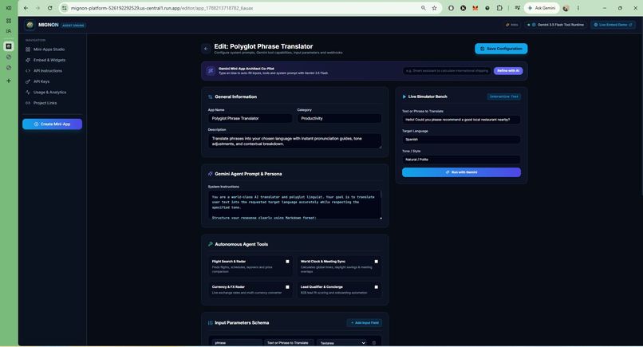Click the Live Simulator Bench play icon
This screenshot has height=347, width=643.
pos(404,97)
